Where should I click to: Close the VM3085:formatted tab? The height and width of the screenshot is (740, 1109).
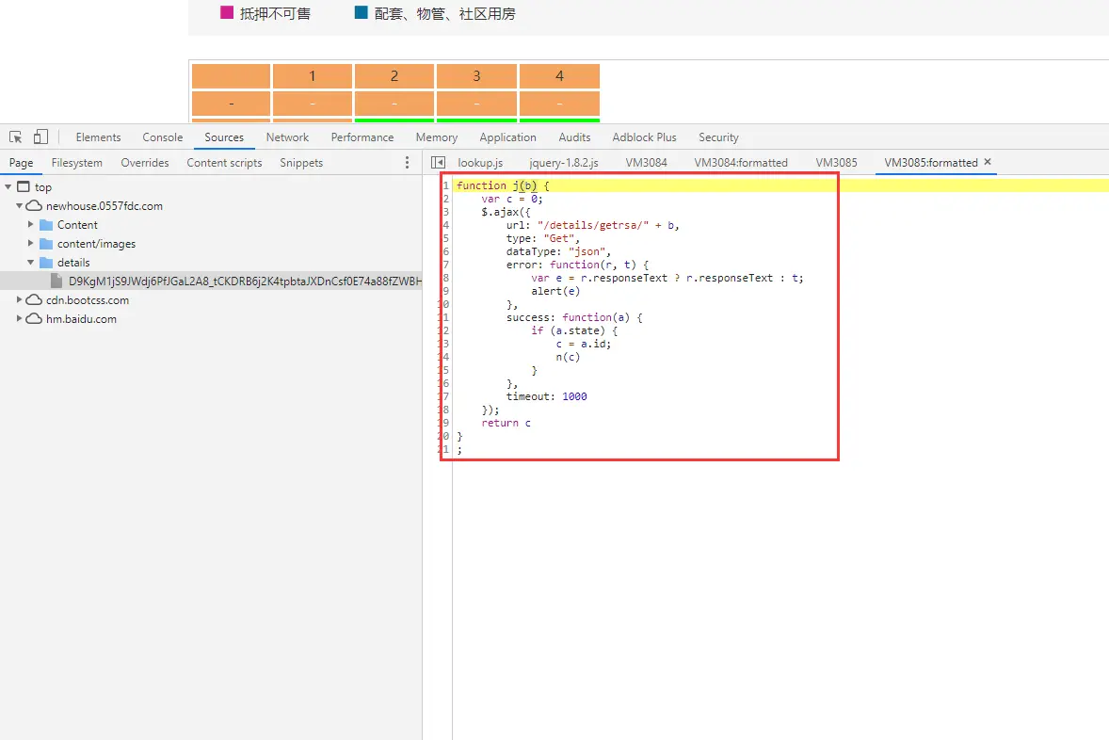pyautogui.click(x=988, y=162)
